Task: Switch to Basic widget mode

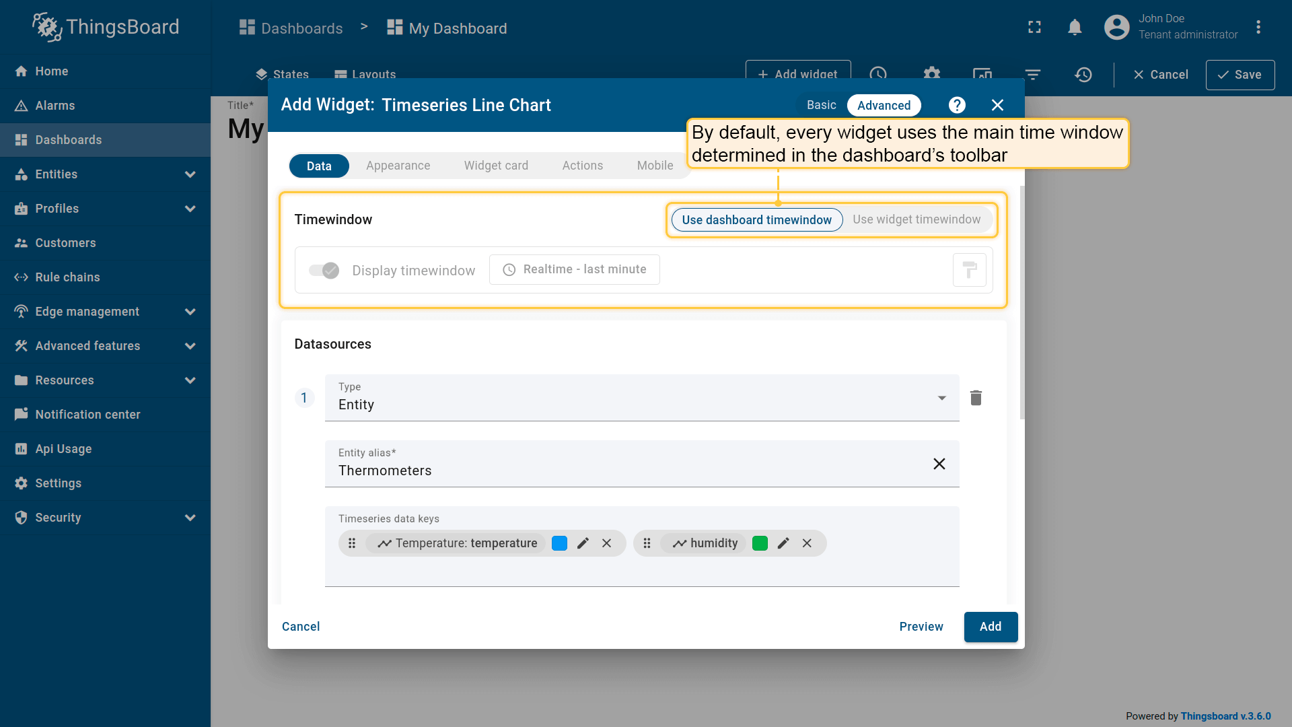Action: coord(821,105)
